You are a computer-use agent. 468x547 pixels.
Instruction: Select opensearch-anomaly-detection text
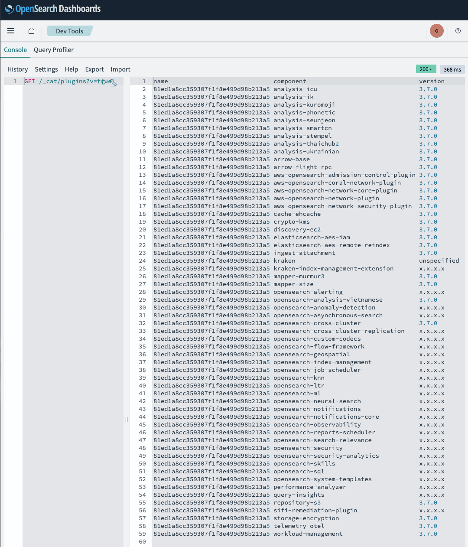325,307
